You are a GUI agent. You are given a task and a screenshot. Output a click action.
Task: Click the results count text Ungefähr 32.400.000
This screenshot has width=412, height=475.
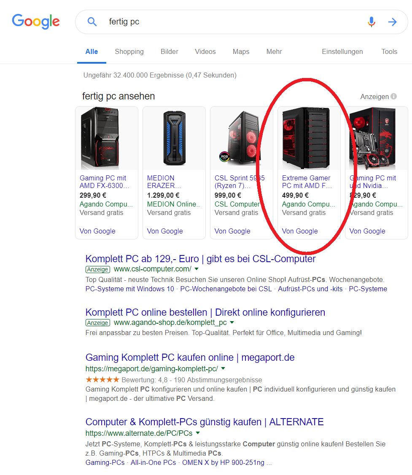point(160,75)
